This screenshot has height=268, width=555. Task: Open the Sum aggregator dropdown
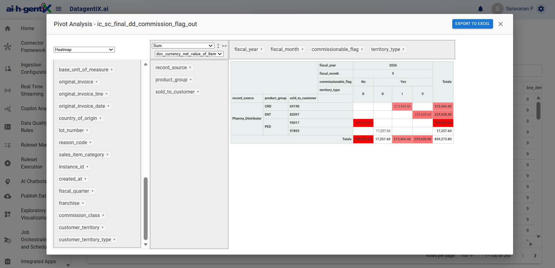(183, 46)
